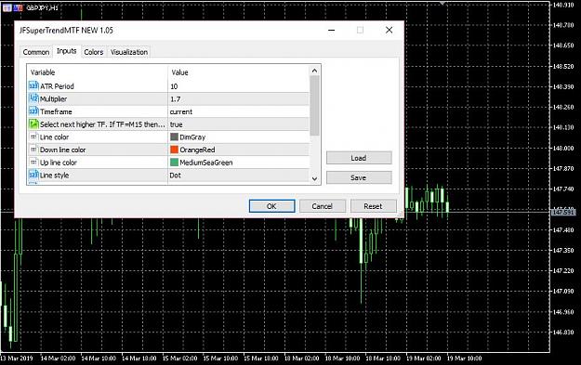581x365 pixels.
Task: Select 'Select next higher TF' variable name
Action: point(102,124)
